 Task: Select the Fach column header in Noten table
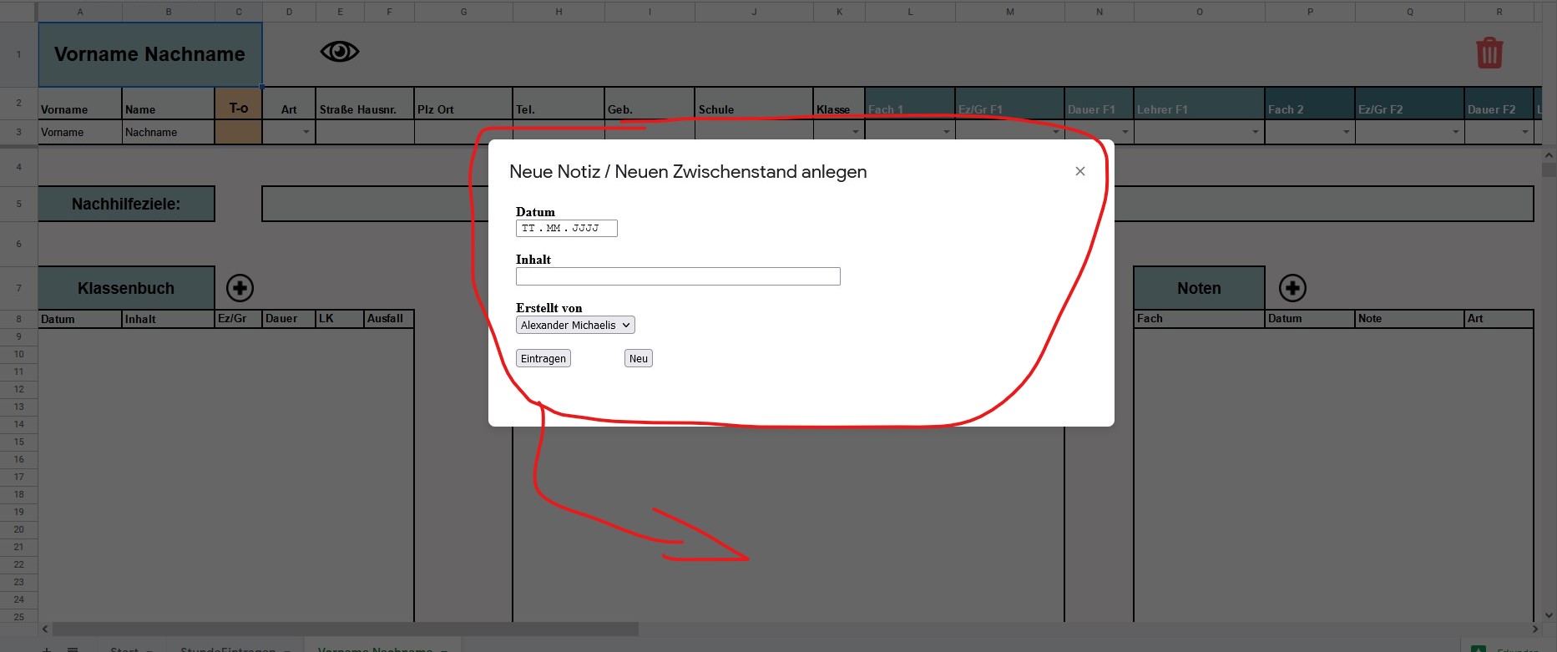(x=1199, y=319)
